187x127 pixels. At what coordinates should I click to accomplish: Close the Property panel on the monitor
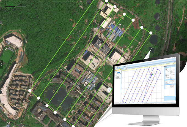(x=175, y=65)
